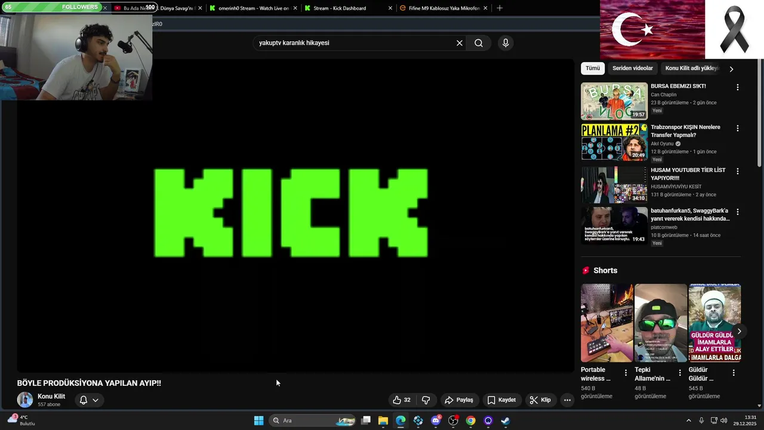Open volume control in system tray

(724, 420)
